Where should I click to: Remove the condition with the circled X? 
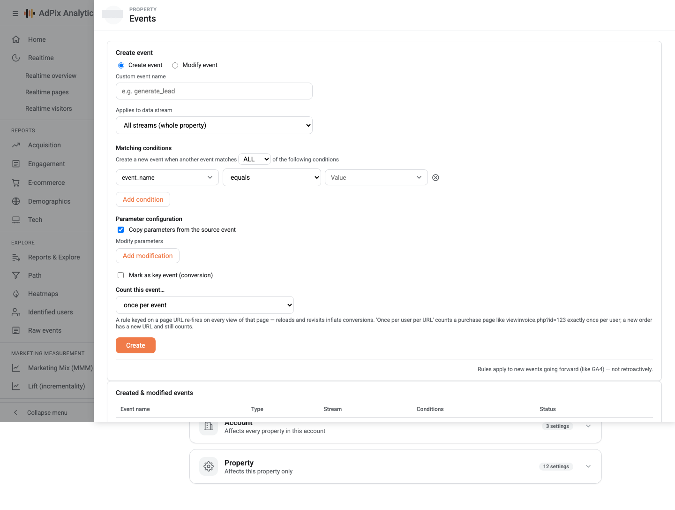click(x=435, y=177)
